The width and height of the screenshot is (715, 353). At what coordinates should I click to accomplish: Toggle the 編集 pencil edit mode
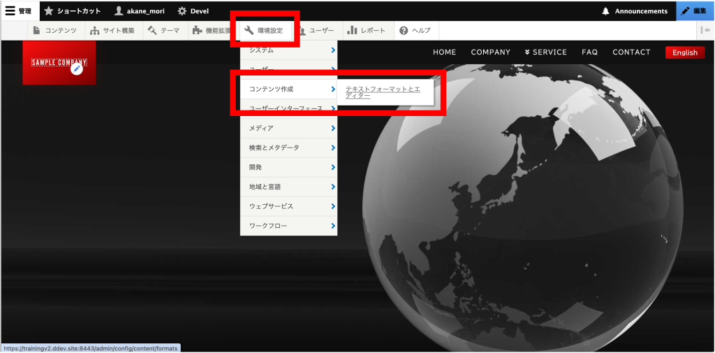tap(686, 10)
